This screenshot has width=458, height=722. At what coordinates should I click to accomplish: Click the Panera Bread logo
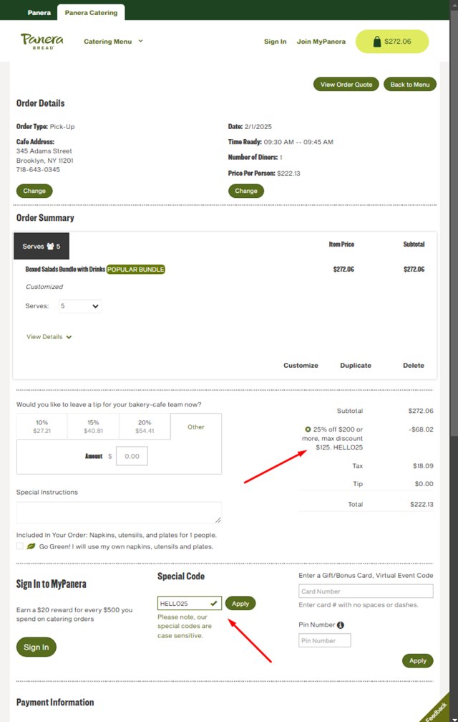point(42,41)
